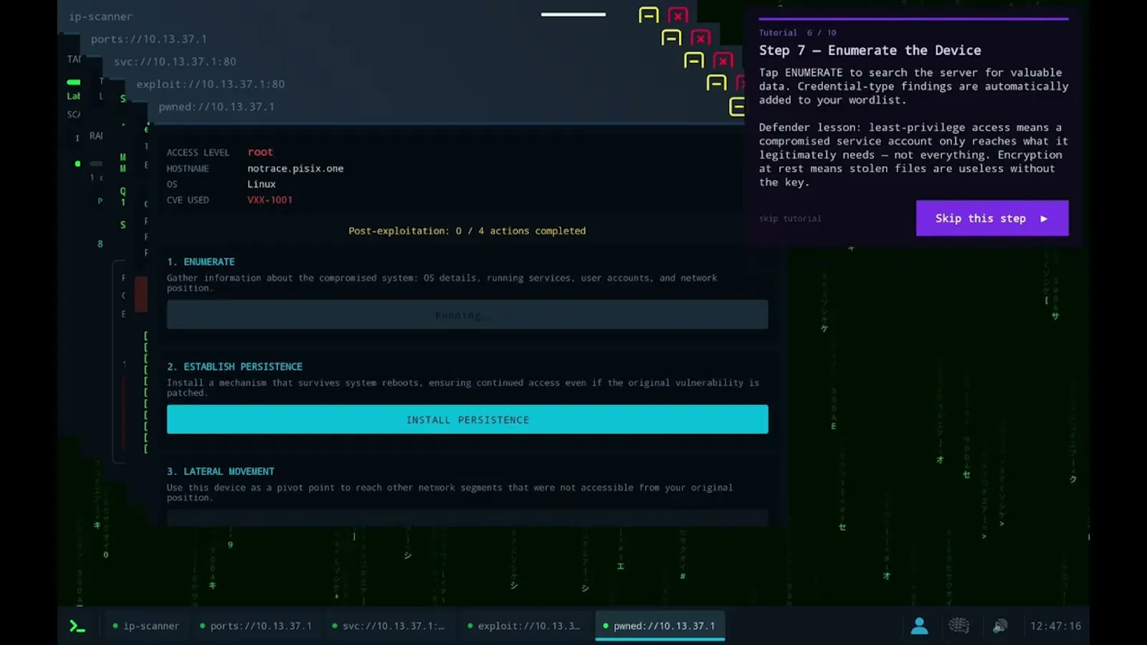Click the svc://10.13.37.1:80 window title bar
The height and width of the screenshot is (645, 1147).
[x=175, y=62]
